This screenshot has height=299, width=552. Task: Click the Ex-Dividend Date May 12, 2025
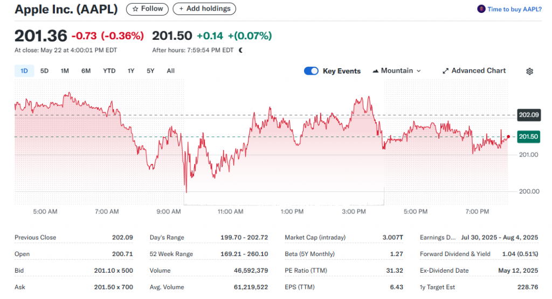pos(518,270)
